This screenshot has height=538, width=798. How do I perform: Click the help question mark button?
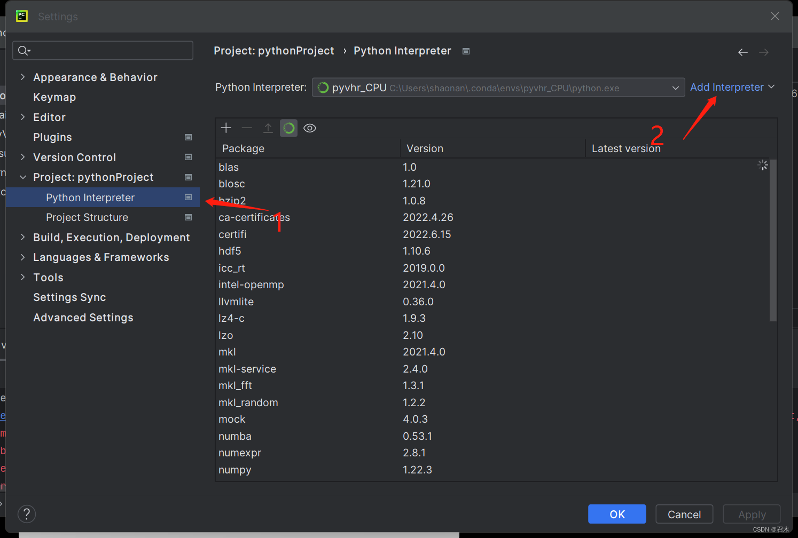pyautogui.click(x=27, y=514)
